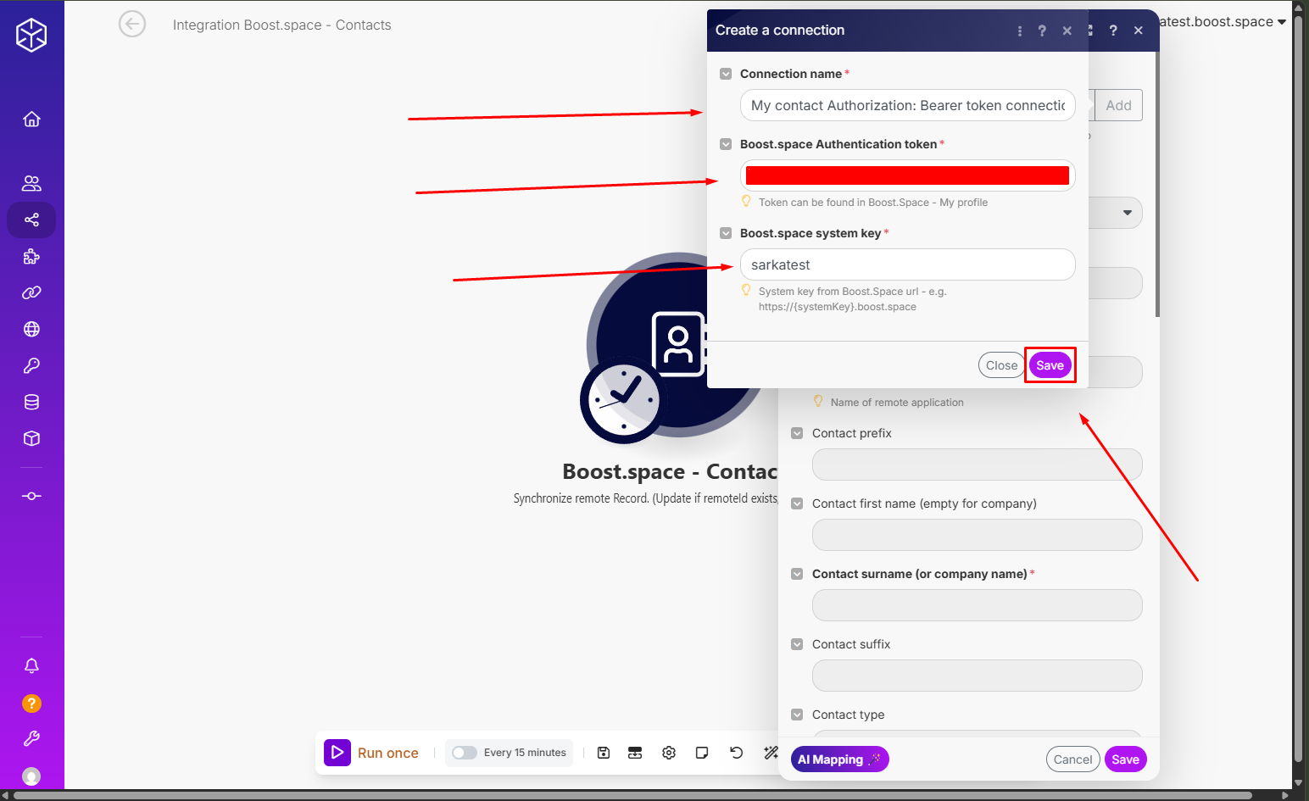Click the bell notifications icon
This screenshot has width=1309, height=801.
point(31,666)
